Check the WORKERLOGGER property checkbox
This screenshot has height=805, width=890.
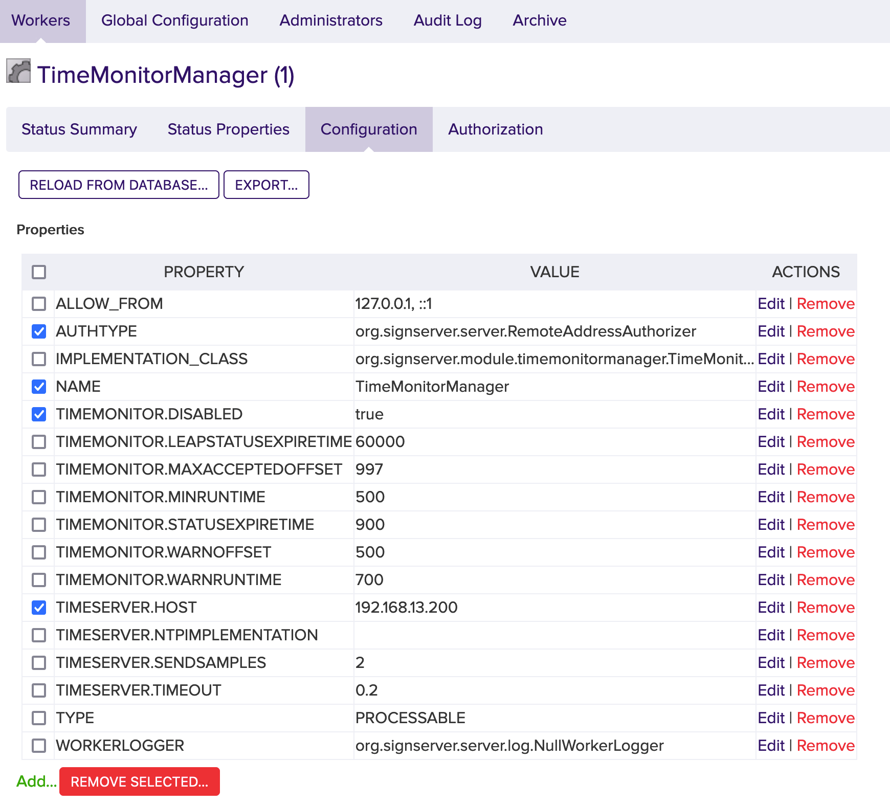coord(38,746)
